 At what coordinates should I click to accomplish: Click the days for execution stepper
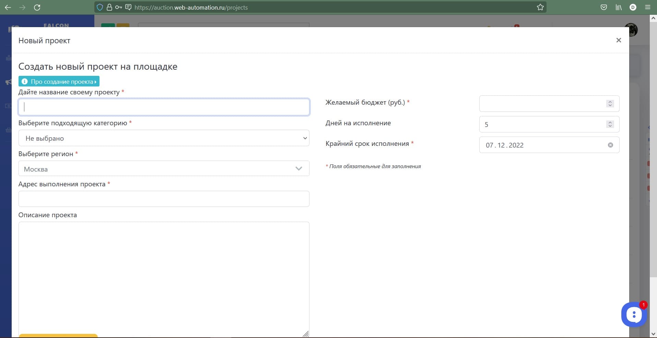(x=610, y=124)
